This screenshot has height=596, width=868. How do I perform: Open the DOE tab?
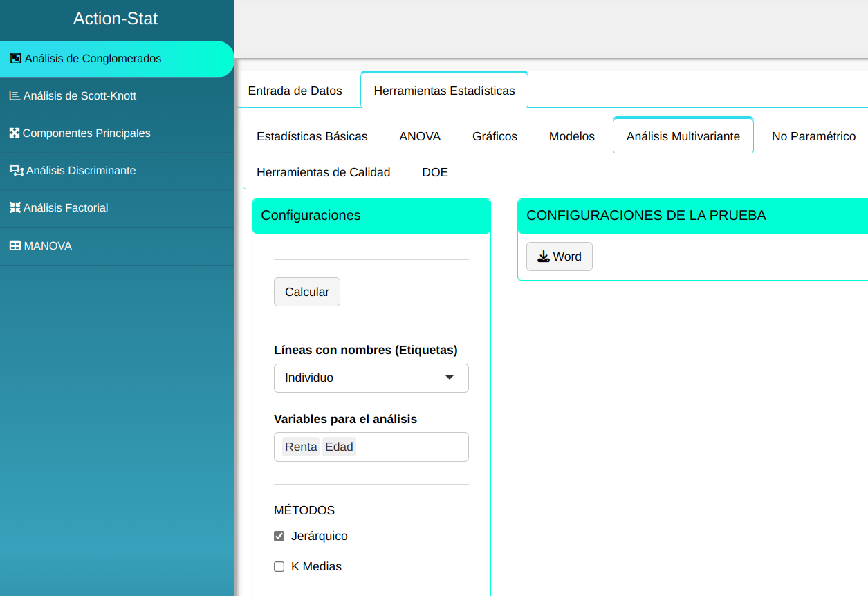click(435, 172)
